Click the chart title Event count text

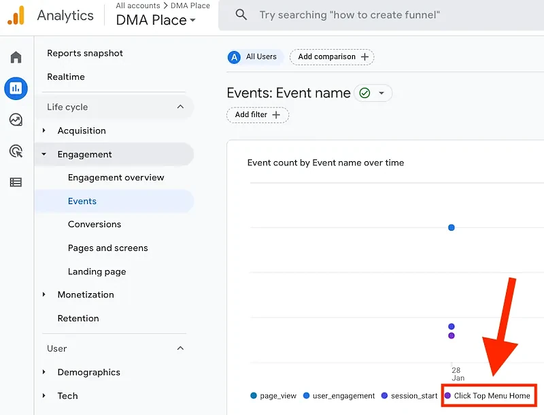(x=326, y=163)
